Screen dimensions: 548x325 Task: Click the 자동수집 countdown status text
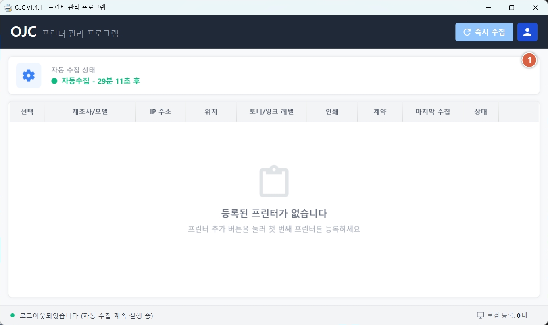pyautogui.click(x=100, y=81)
